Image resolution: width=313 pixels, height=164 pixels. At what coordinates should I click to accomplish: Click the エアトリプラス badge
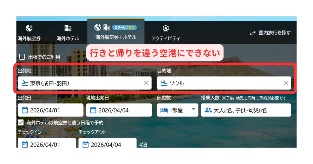[x=124, y=27]
